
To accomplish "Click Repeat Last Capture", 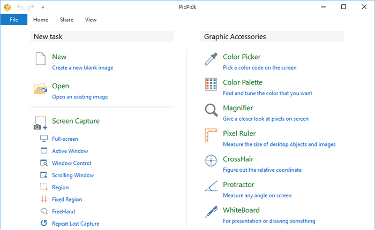I will 76,224.
